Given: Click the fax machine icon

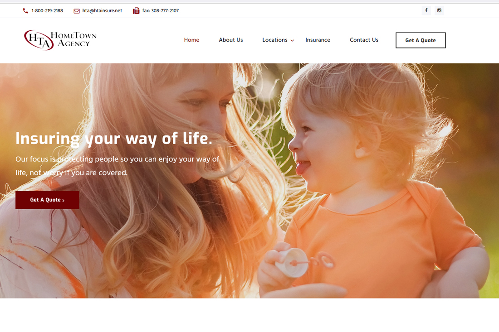Looking at the screenshot, I should tap(136, 11).
